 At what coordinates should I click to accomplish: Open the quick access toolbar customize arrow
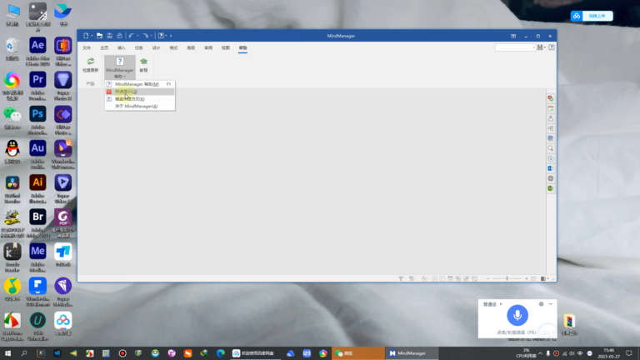pos(171,36)
